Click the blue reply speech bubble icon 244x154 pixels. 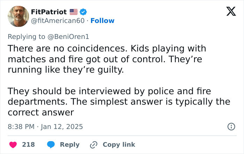51,145
